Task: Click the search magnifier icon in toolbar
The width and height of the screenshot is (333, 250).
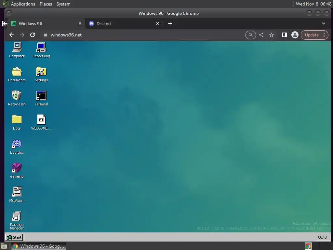Action: click(x=251, y=35)
